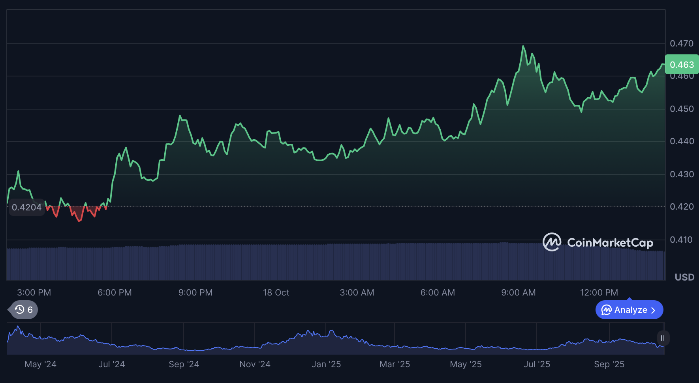Screen dimensions: 699x383
Task: Click the CoinMarketCap logo watermark icon
Action: pyautogui.click(x=552, y=242)
